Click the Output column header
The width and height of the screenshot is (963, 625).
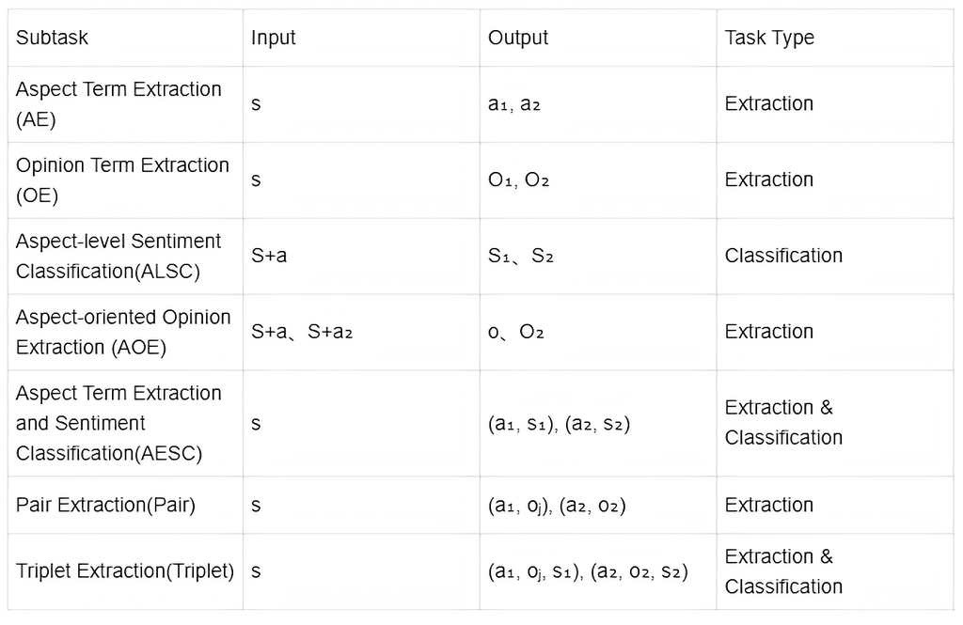(x=598, y=38)
